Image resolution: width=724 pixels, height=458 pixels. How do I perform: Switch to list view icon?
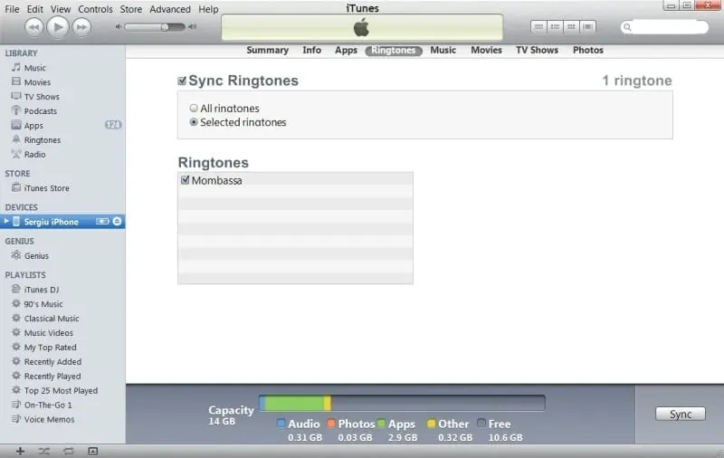click(x=538, y=27)
